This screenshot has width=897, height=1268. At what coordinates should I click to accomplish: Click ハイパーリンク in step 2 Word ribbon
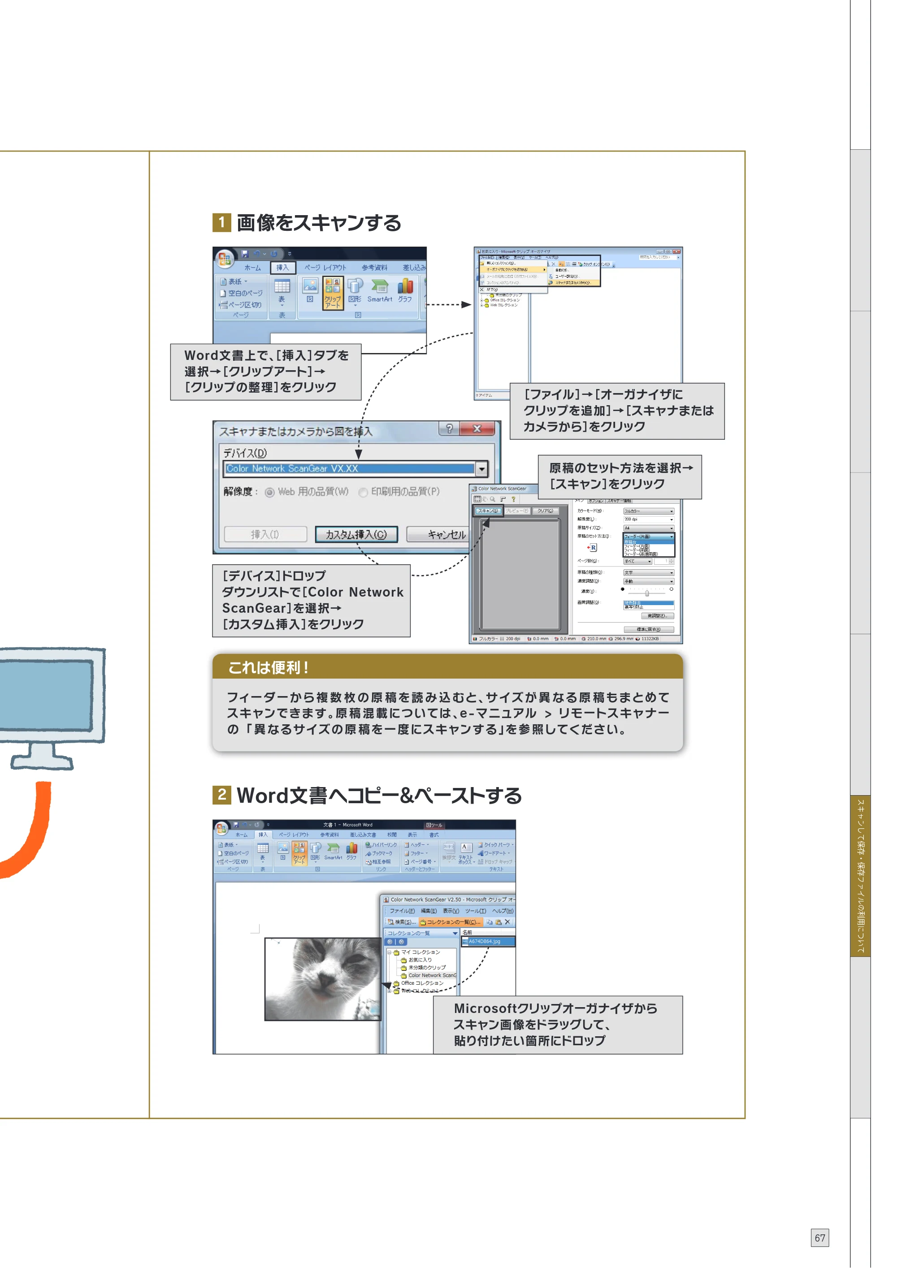[x=381, y=845]
